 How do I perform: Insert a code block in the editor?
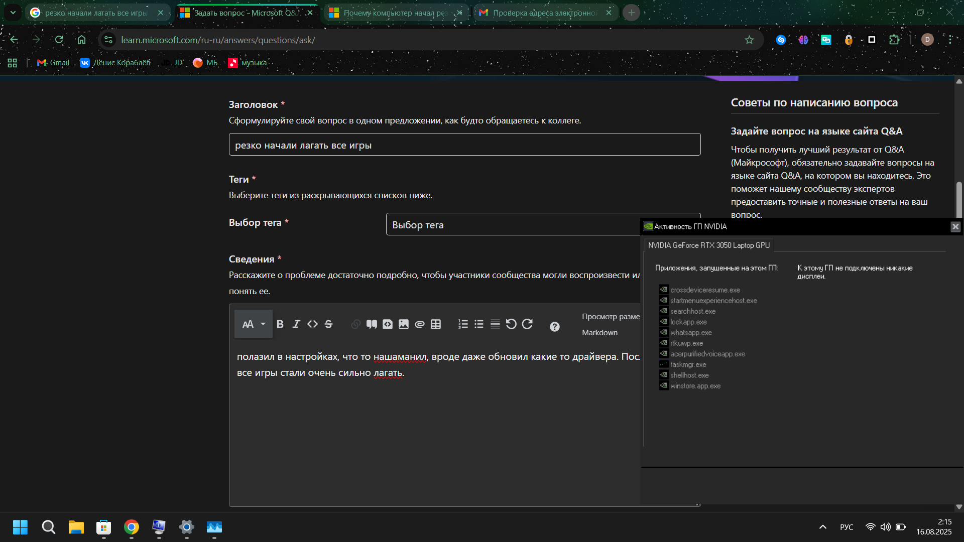click(388, 324)
